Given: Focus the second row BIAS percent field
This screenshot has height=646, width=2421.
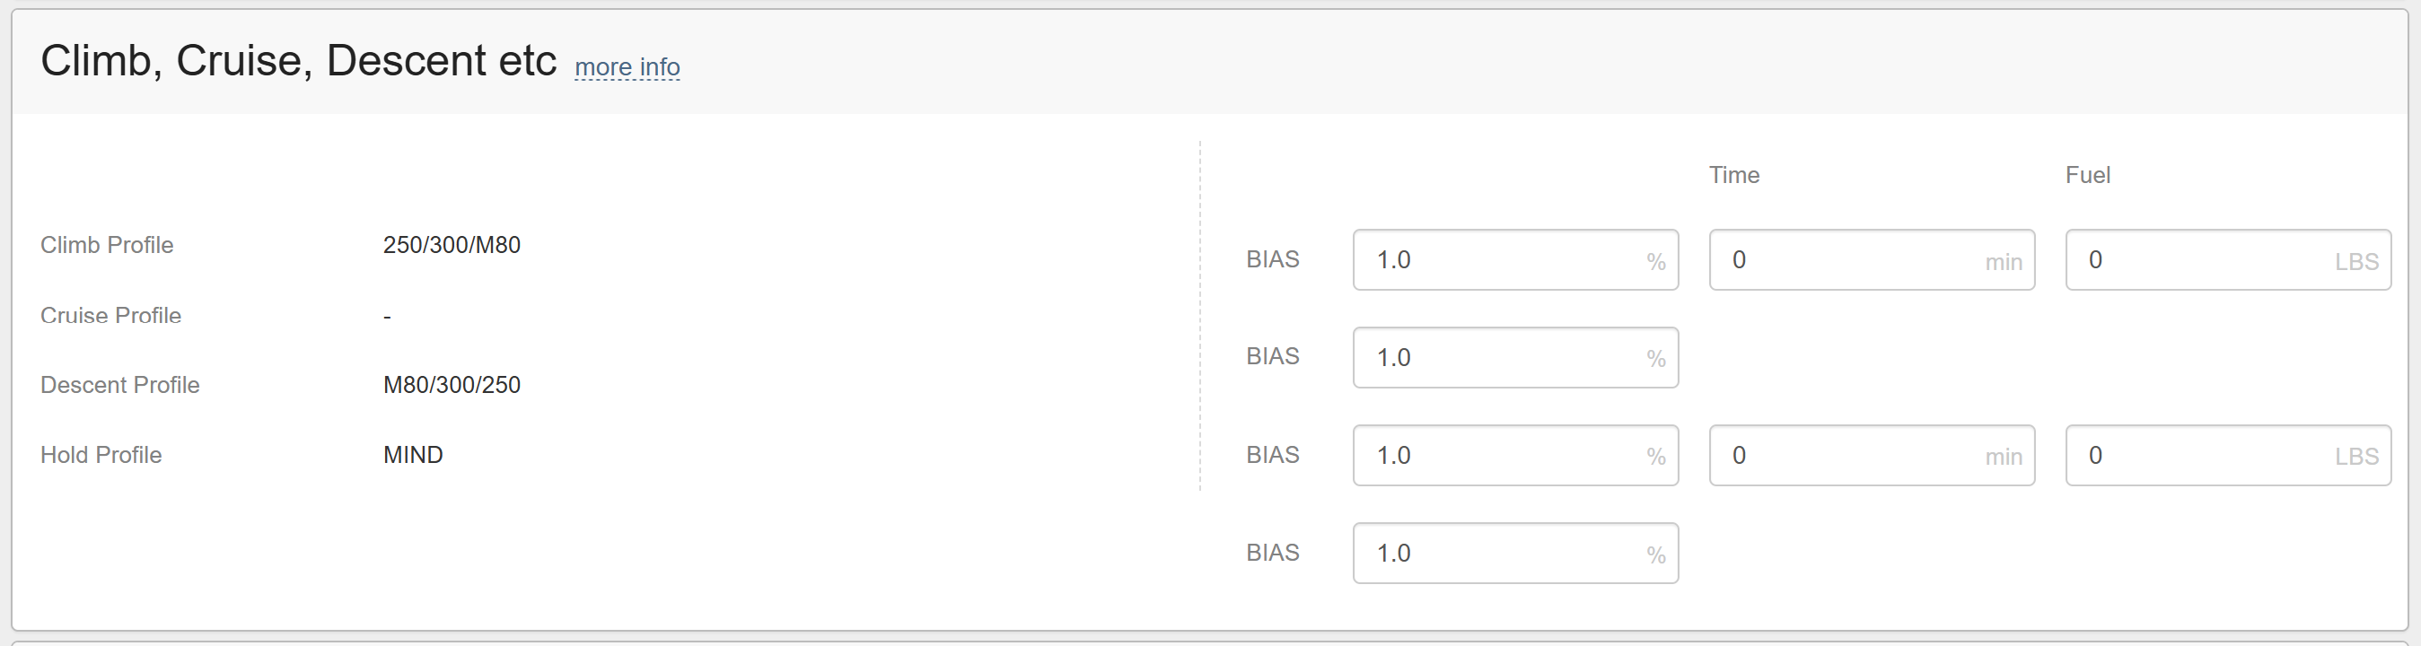Looking at the screenshot, I should coord(1515,358).
